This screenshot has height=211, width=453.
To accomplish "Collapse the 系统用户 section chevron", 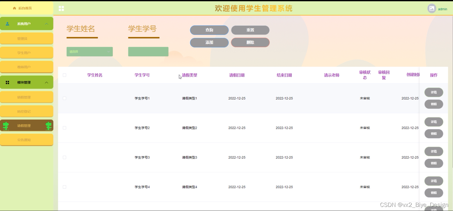I will coord(47,24).
